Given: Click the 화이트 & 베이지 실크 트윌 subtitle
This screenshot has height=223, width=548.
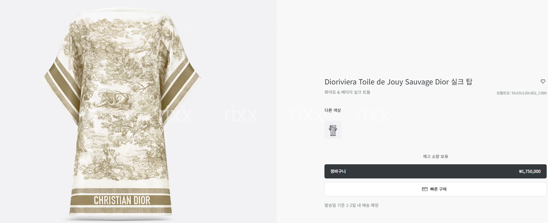Looking at the screenshot, I should [347, 92].
